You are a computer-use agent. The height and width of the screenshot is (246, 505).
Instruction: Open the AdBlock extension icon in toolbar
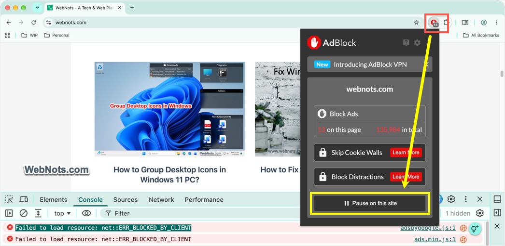pos(434,23)
